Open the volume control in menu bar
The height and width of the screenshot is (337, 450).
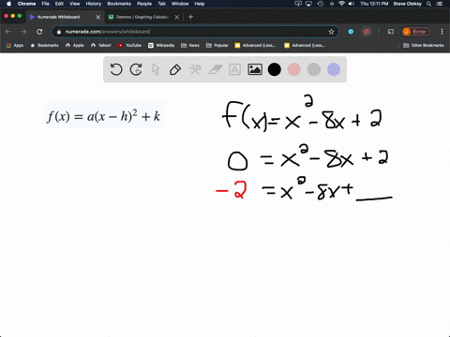click(352, 4)
